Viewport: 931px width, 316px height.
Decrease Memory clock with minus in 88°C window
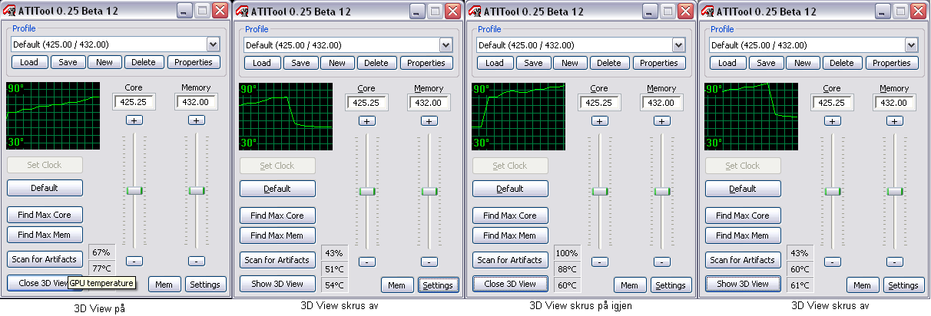[x=661, y=262]
